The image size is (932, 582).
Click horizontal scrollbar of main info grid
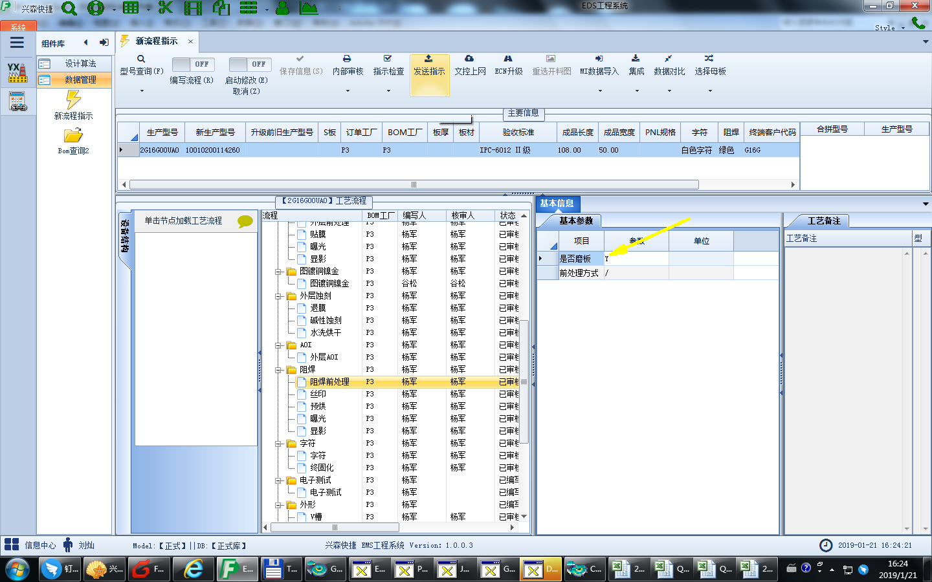point(414,184)
